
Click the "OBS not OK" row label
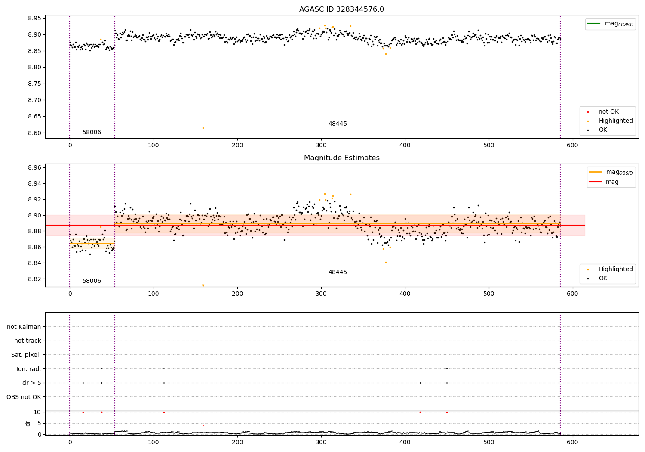coord(24,397)
